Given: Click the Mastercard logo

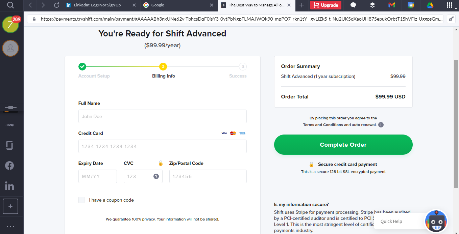Looking at the screenshot, I should click(x=233, y=133).
